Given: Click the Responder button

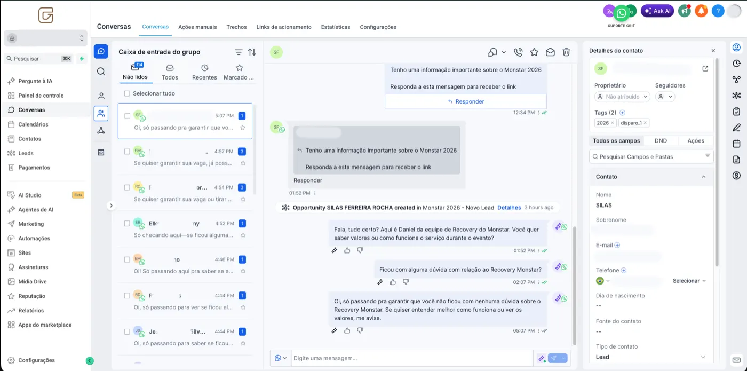Looking at the screenshot, I should (466, 101).
